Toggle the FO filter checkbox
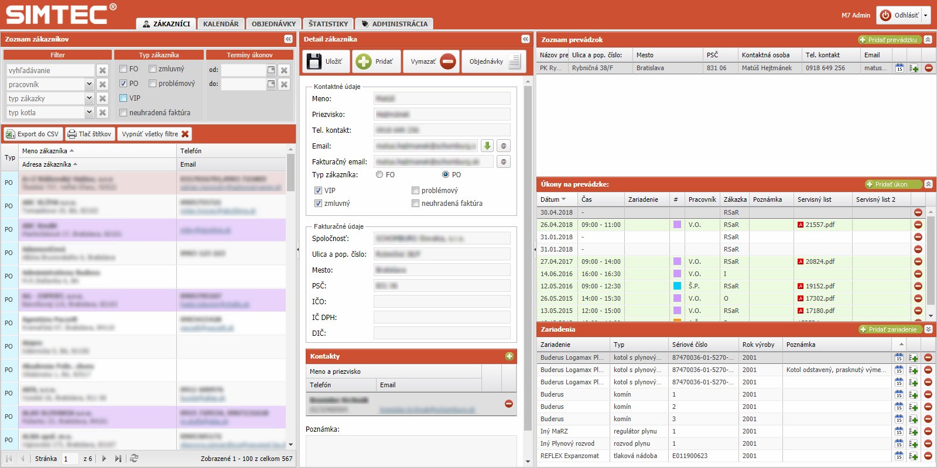 pos(123,69)
